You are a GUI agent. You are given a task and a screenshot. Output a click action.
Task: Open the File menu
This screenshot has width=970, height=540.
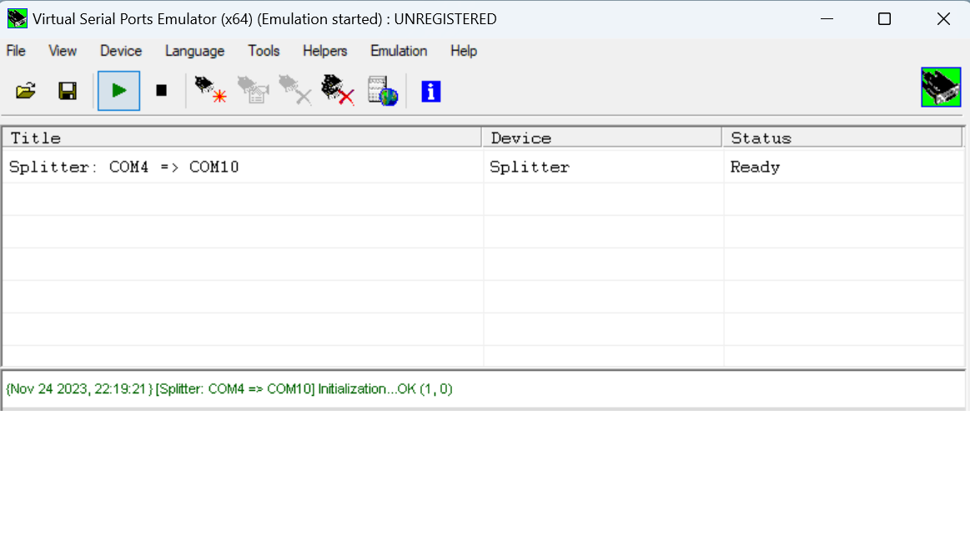point(16,51)
